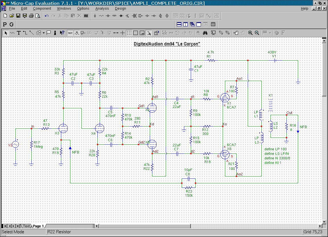Image resolution: width=328 pixels, height=237 pixels.
Task: Switch to the Text page tab
Action: 26,226
